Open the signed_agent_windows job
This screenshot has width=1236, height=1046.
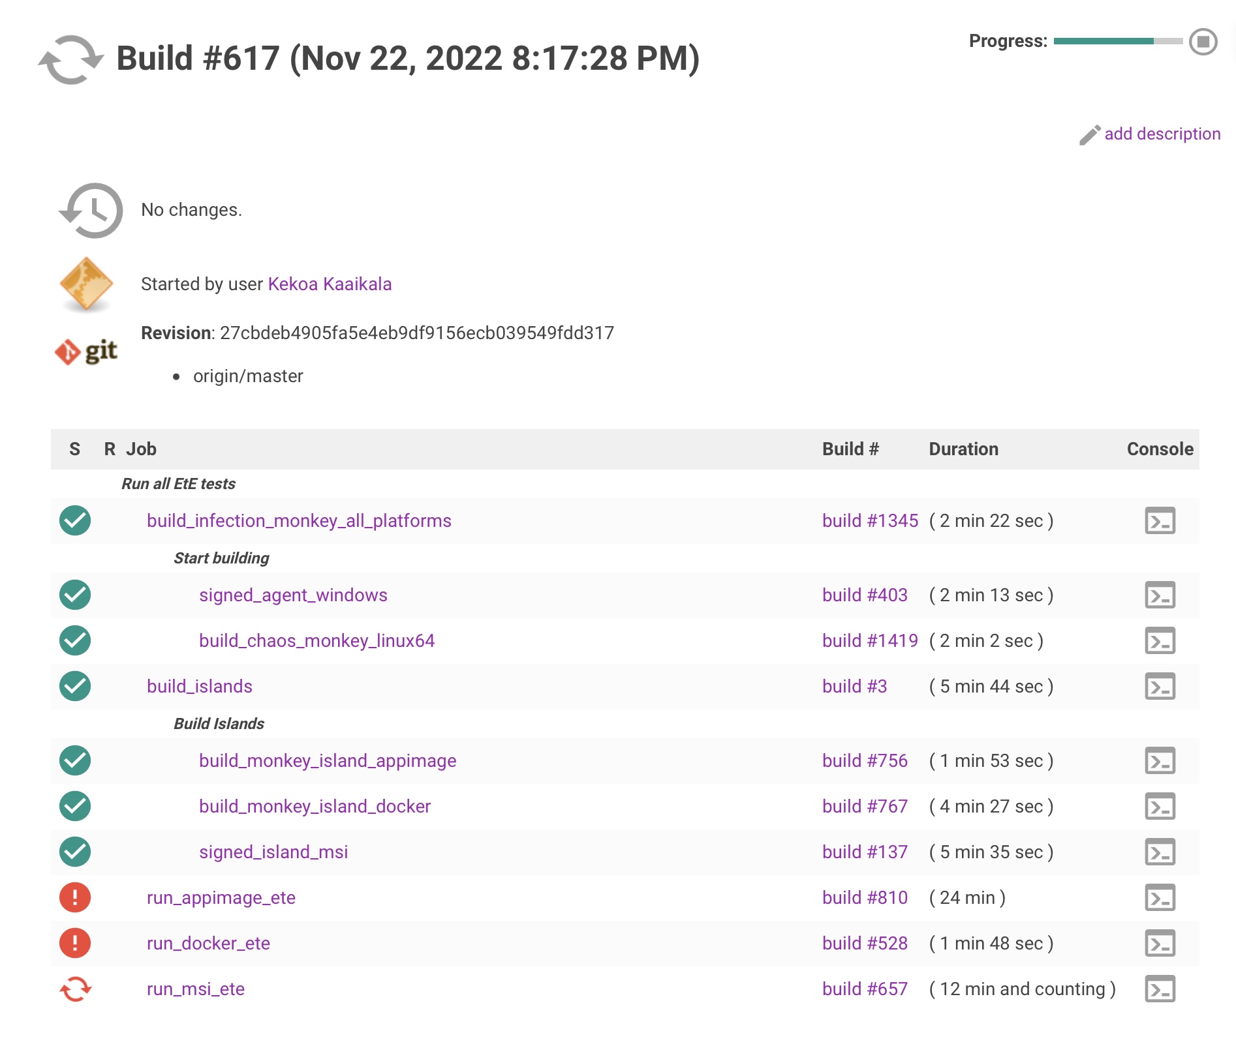293,595
